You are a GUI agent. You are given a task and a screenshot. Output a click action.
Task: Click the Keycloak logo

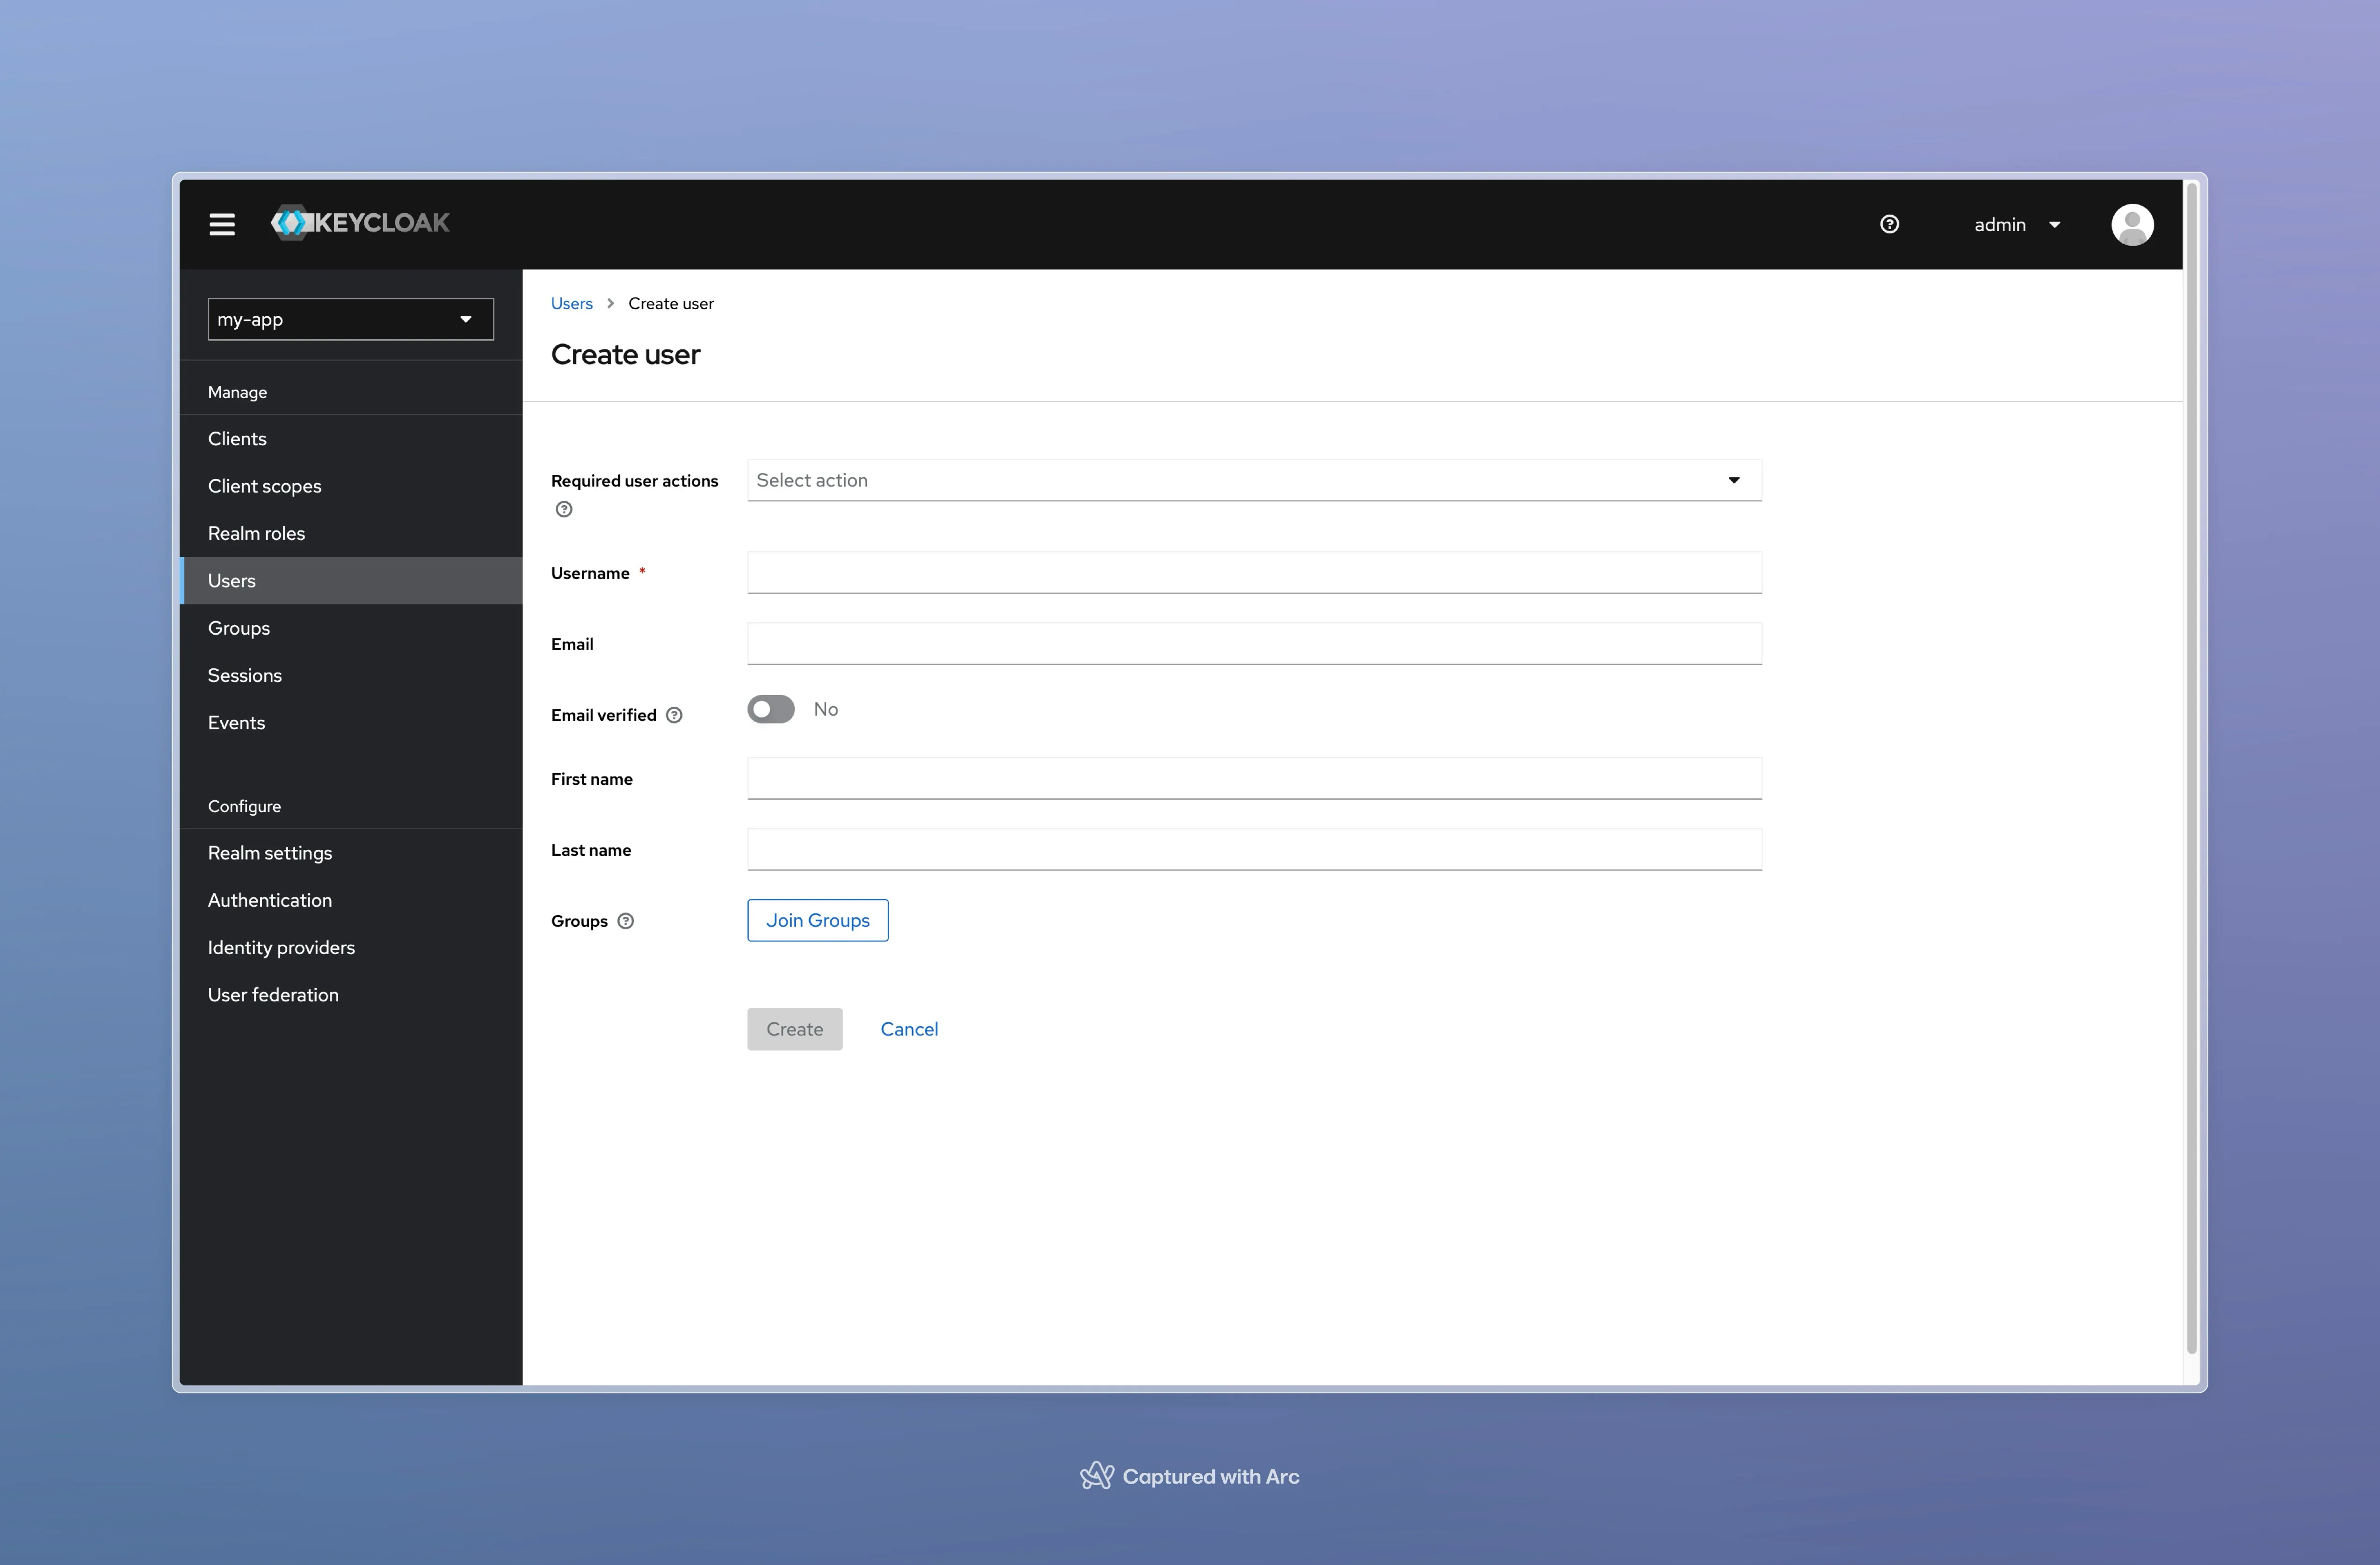tap(360, 223)
